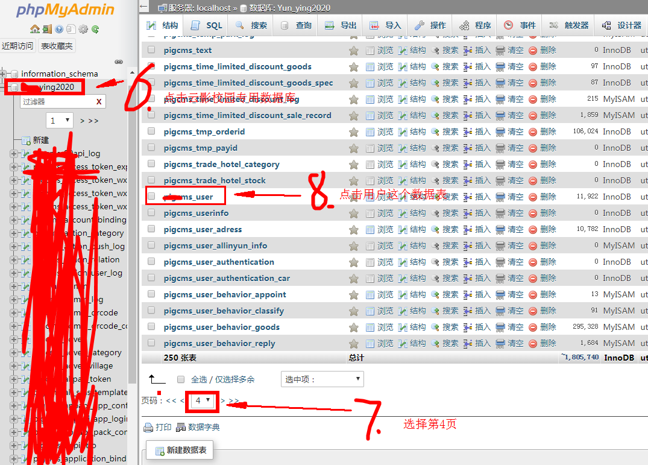This screenshot has width=648, height=465.
Task: Star pigcms_user_allinyun_info as favorite
Action: (x=354, y=246)
